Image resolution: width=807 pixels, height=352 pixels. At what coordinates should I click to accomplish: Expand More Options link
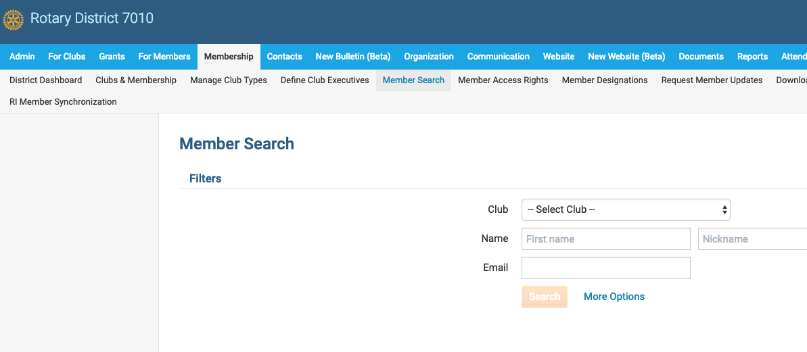click(614, 297)
